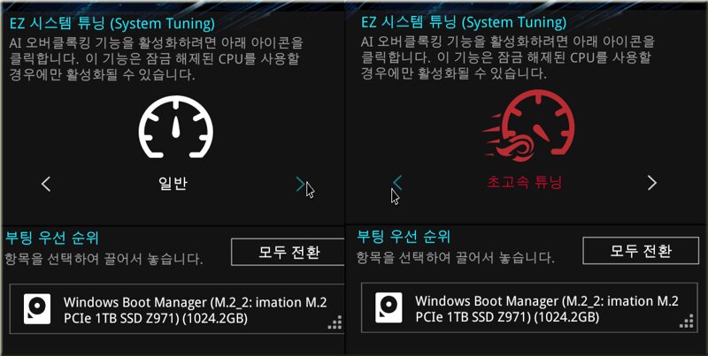
Task: Select the next tuning mode arrow after 일반
Action: [300, 184]
